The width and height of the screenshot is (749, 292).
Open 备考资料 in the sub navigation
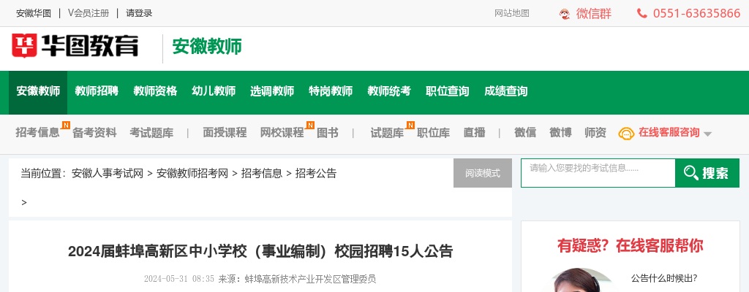[x=94, y=133]
